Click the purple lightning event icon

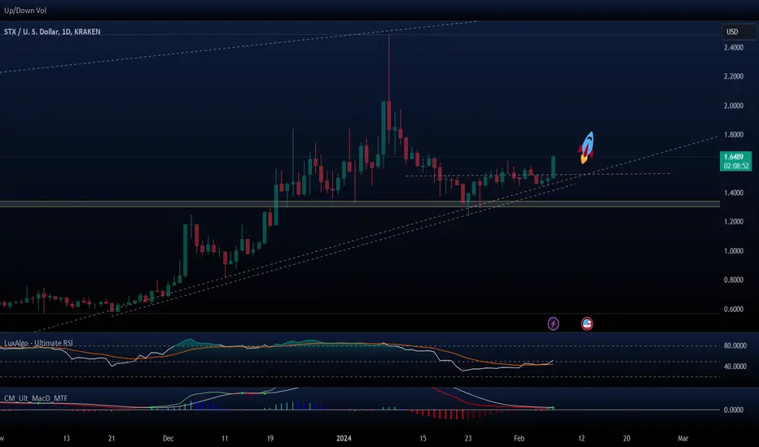coord(553,323)
